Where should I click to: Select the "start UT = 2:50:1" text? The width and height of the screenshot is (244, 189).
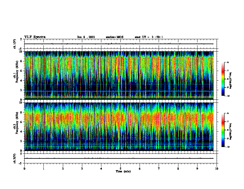(x=149, y=37)
